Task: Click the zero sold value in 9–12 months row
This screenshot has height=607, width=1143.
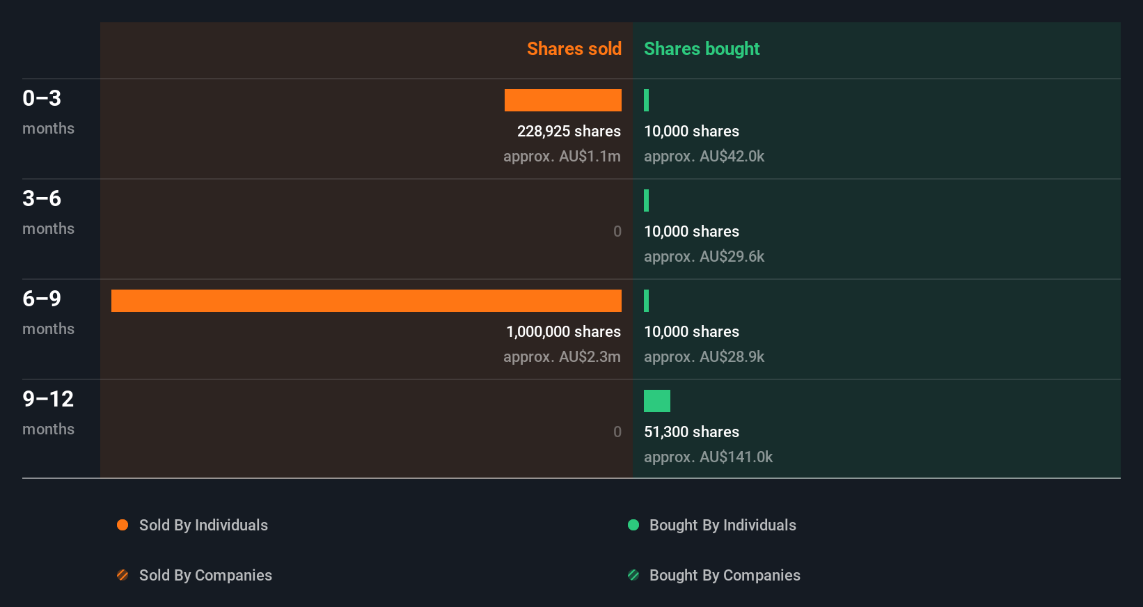Action: [617, 432]
